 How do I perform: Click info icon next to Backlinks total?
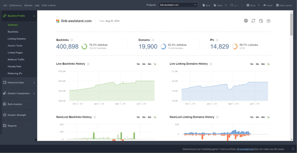(72, 40)
